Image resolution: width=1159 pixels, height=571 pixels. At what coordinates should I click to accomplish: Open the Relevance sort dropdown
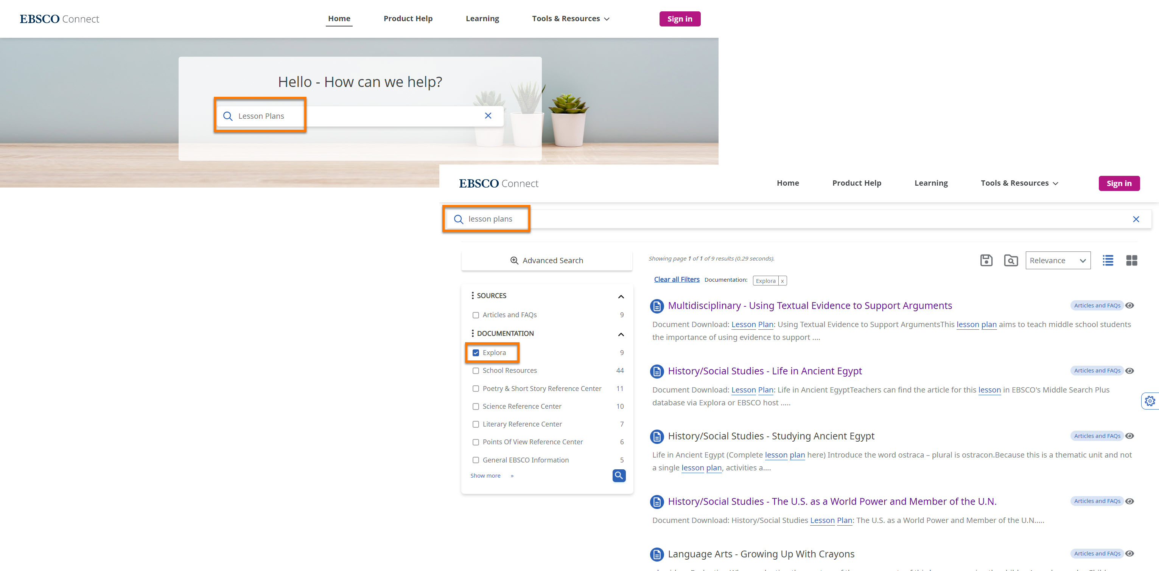click(1058, 260)
